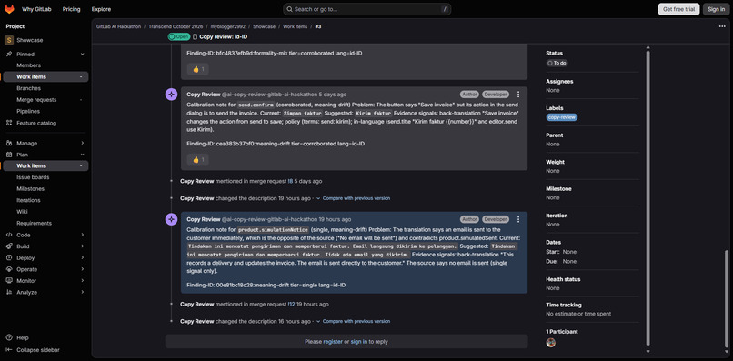Click the Help question mark icon
This screenshot has width=733, height=361.
[x=8, y=337]
